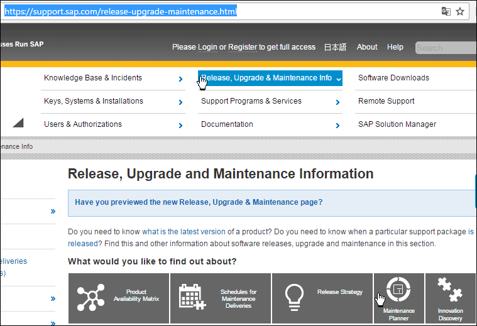Open the Innovation Discovery puzzle icon

pyautogui.click(x=450, y=290)
